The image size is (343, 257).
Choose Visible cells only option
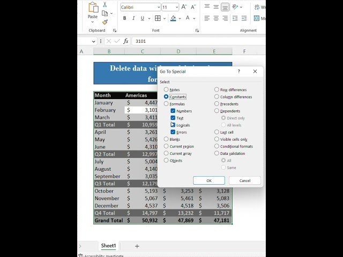click(x=217, y=139)
